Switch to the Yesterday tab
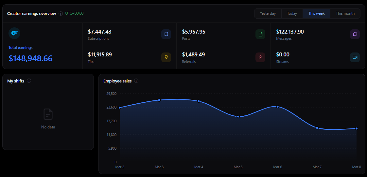This screenshot has height=177, width=367. (x=268, y=13)
